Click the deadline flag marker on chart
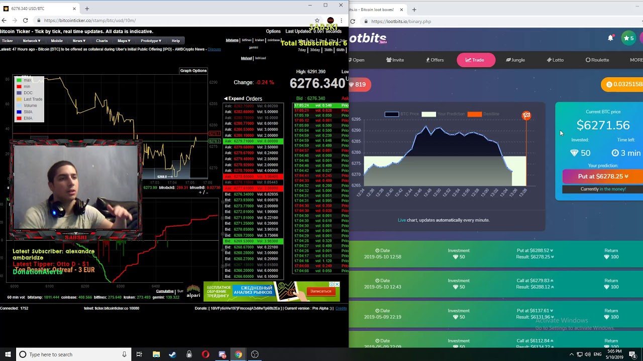This screenshot has width=643, height=361. click(526, 115)
